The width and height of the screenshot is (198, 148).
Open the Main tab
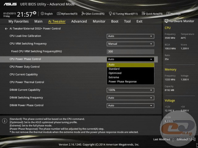tap(38, 21)
